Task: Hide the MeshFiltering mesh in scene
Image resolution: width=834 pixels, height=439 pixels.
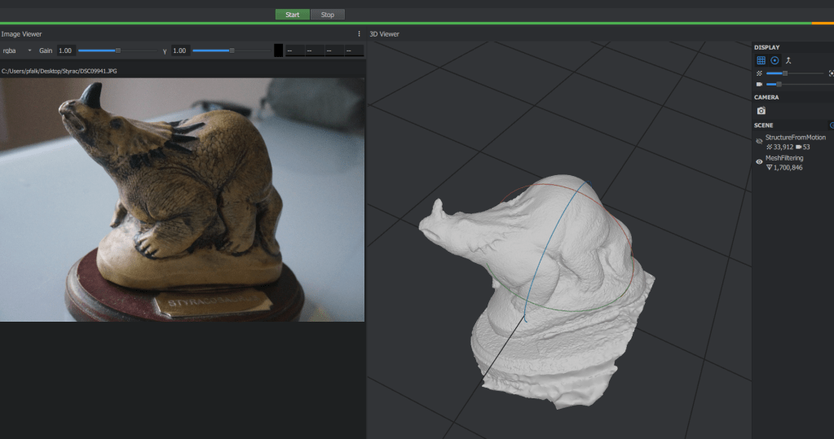Action: pyautogui.click(x=759, y=162)
